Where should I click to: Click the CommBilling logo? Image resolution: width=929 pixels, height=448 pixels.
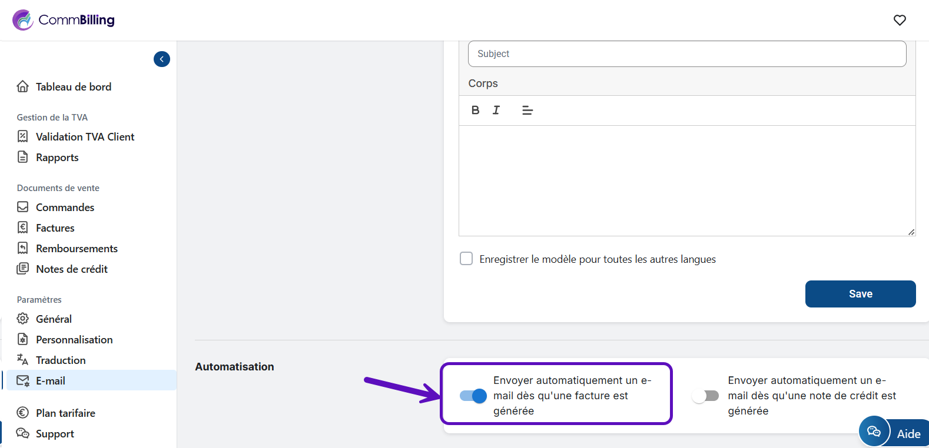coord(64,20)
